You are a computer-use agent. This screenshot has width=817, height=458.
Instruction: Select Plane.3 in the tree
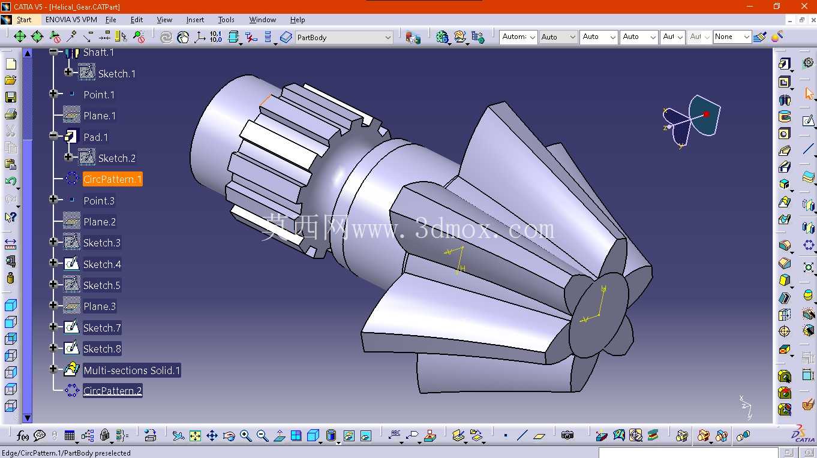click(100, 306)
